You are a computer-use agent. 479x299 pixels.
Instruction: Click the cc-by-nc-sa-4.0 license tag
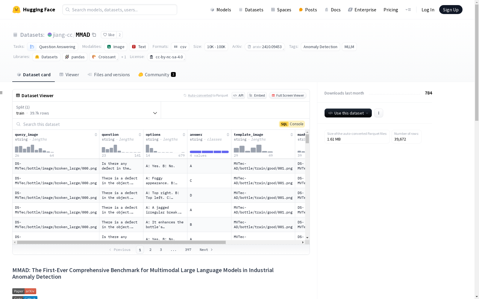click(x=166, y=57)
